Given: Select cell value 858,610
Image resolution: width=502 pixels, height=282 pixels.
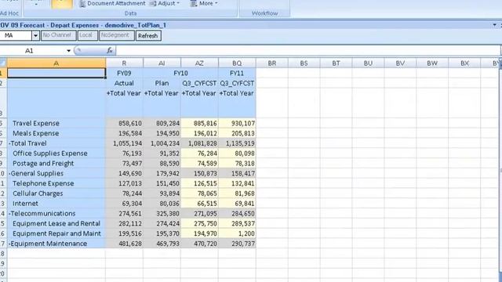Looking at the screenshot, I should (125, 123).
